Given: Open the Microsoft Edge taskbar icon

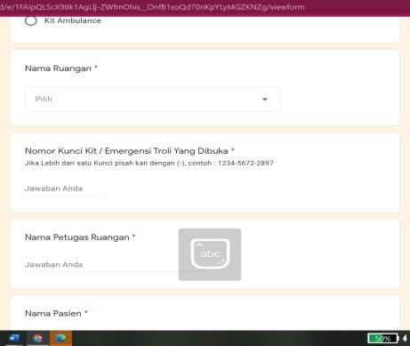Looking at the screenshot, I should (x=60, y=338).
